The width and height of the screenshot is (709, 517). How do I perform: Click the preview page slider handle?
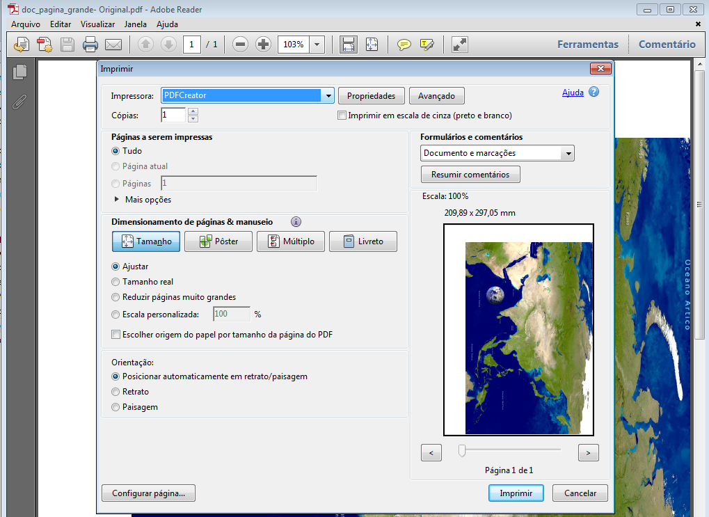click(461, 452)
